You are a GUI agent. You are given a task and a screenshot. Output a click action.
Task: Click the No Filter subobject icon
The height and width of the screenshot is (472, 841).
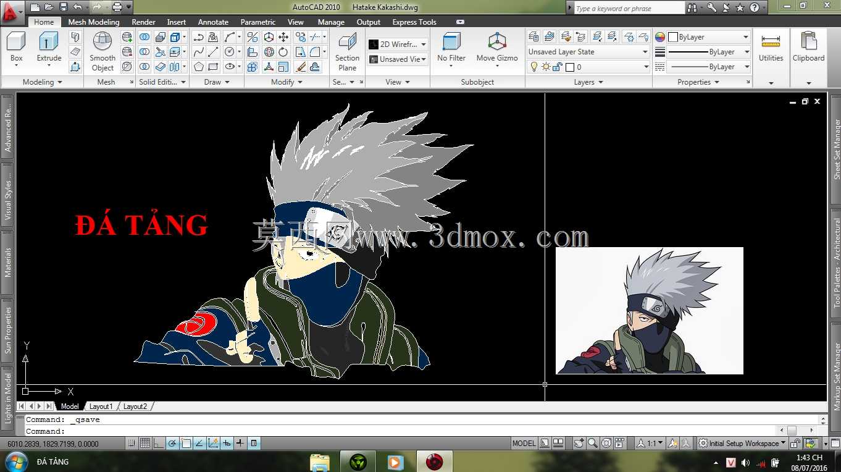point(451,47)
